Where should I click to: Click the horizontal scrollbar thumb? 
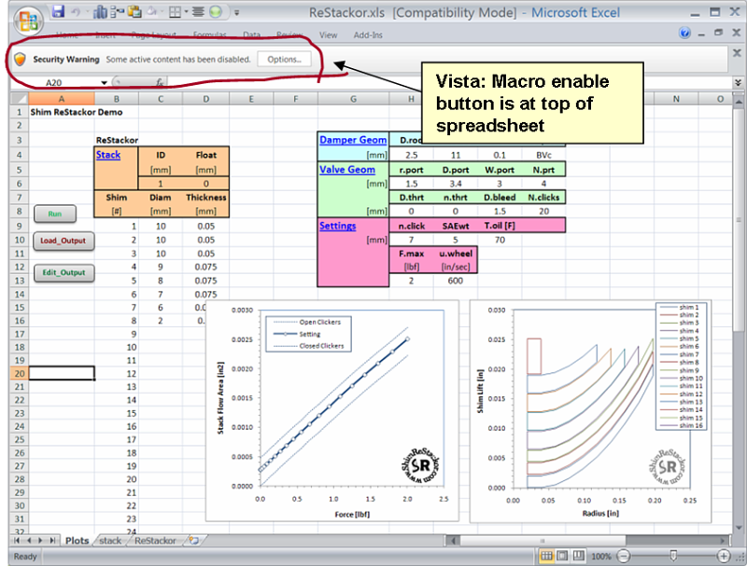[543, 541]
